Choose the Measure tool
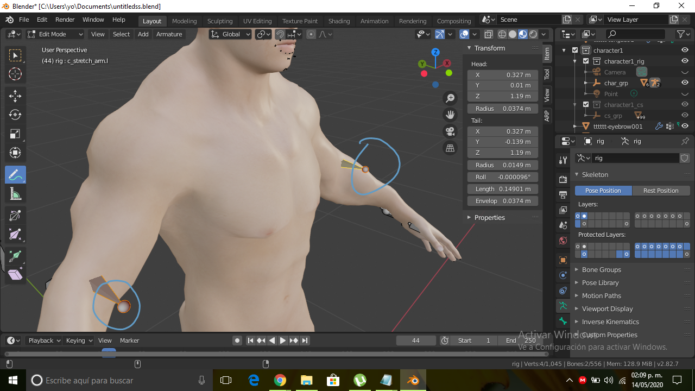This screenshot has height=391, width=695. 15,193
